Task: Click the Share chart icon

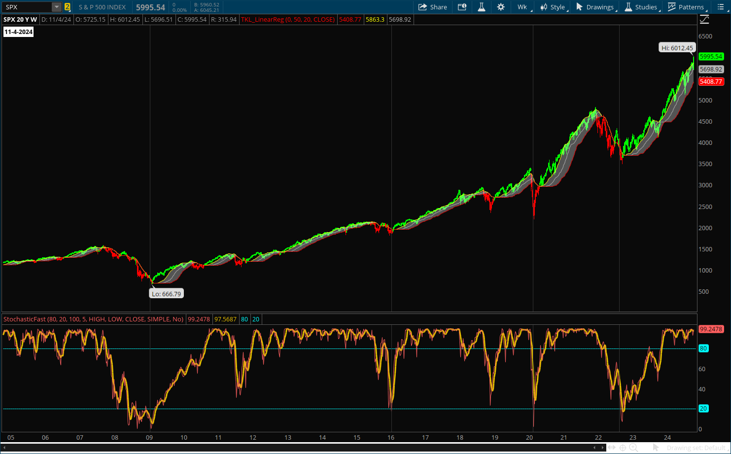Action: 432,7
